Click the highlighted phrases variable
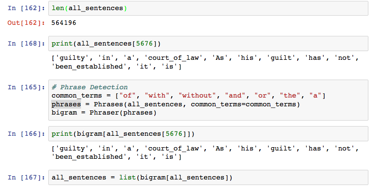 coord(66,104)
